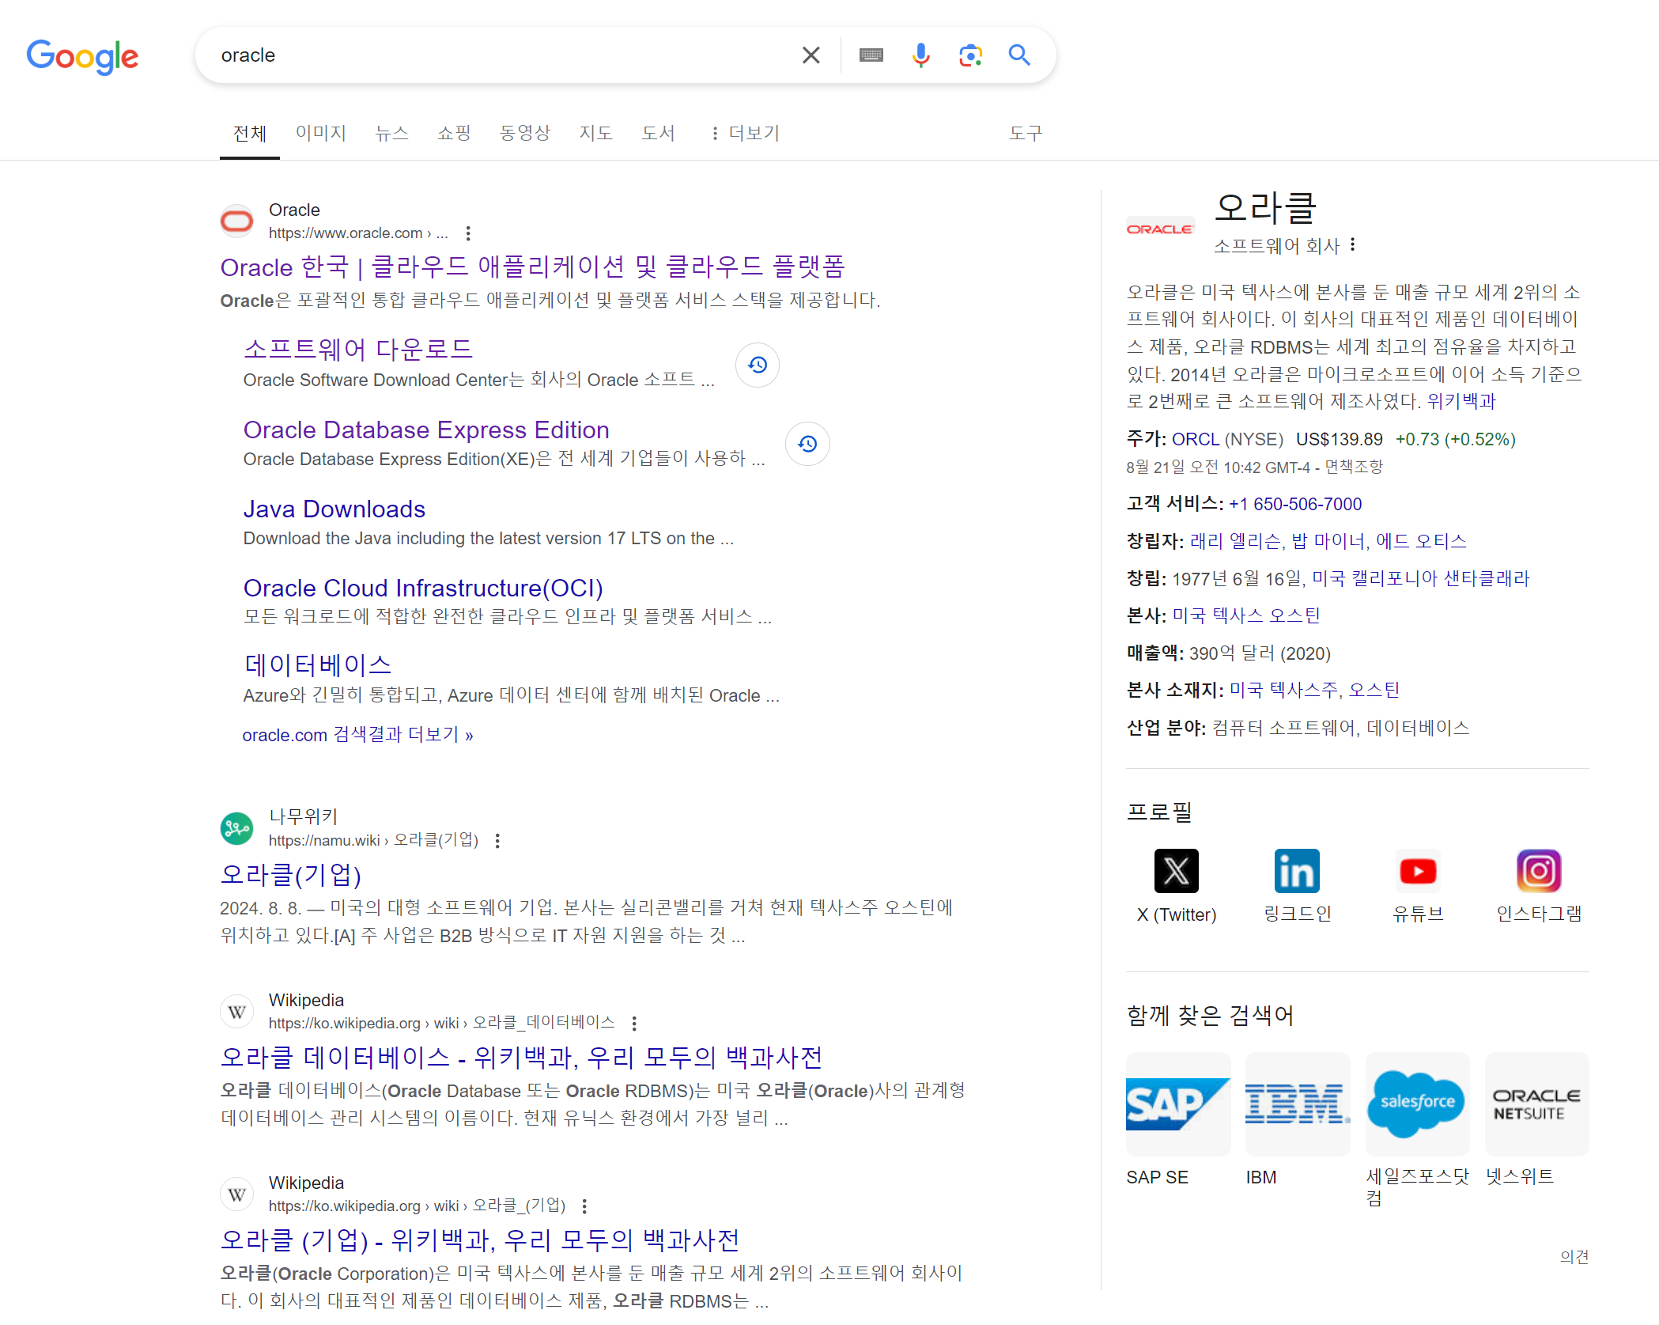
Task: Open three-dot menu for oracle.com result
Action: [x=468, y=233]
